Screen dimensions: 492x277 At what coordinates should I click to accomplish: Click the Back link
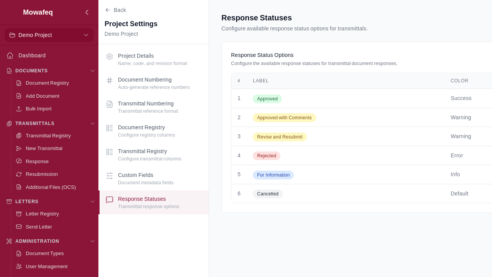pyautogui.click(x=115, y=10)
